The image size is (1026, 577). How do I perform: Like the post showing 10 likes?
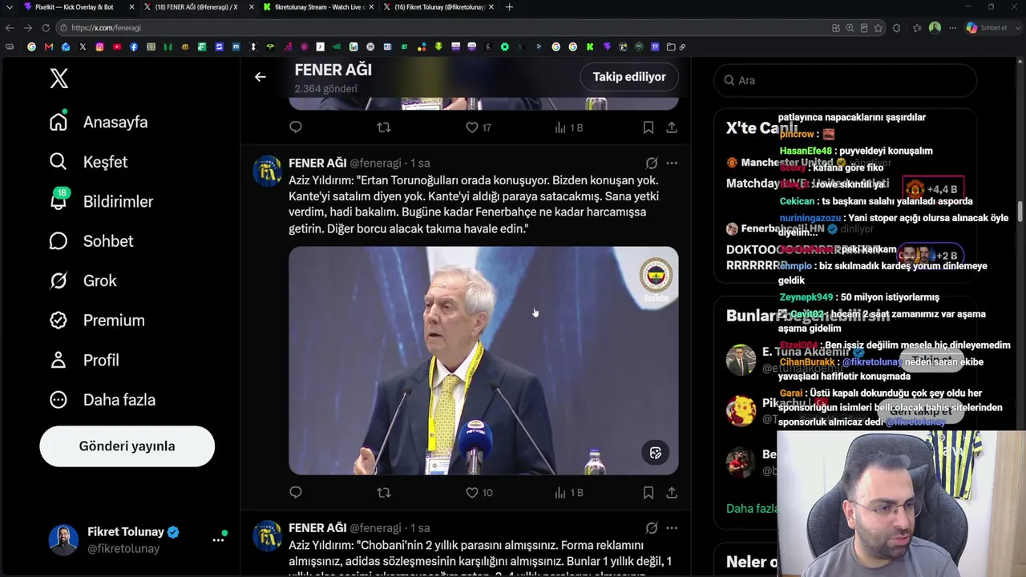point(479,493)
